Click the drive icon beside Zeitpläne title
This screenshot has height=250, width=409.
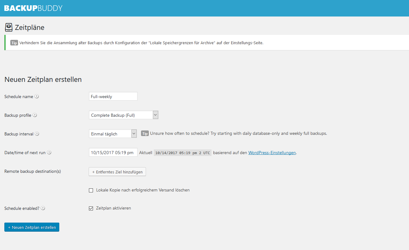(8, 27)
